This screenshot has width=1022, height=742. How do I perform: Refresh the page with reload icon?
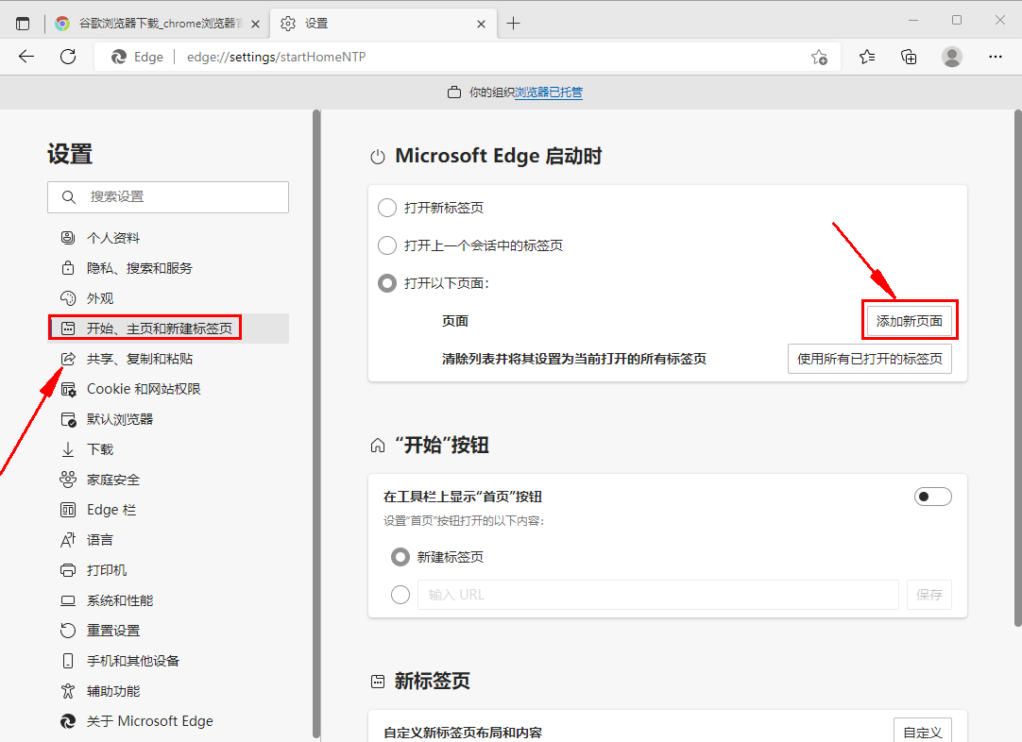click(x=68, y=57)
